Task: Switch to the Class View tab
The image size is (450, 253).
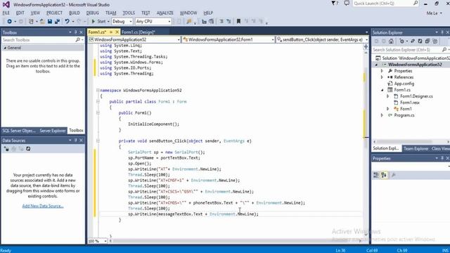Action: pyautogui.click(x=440, y=148)
